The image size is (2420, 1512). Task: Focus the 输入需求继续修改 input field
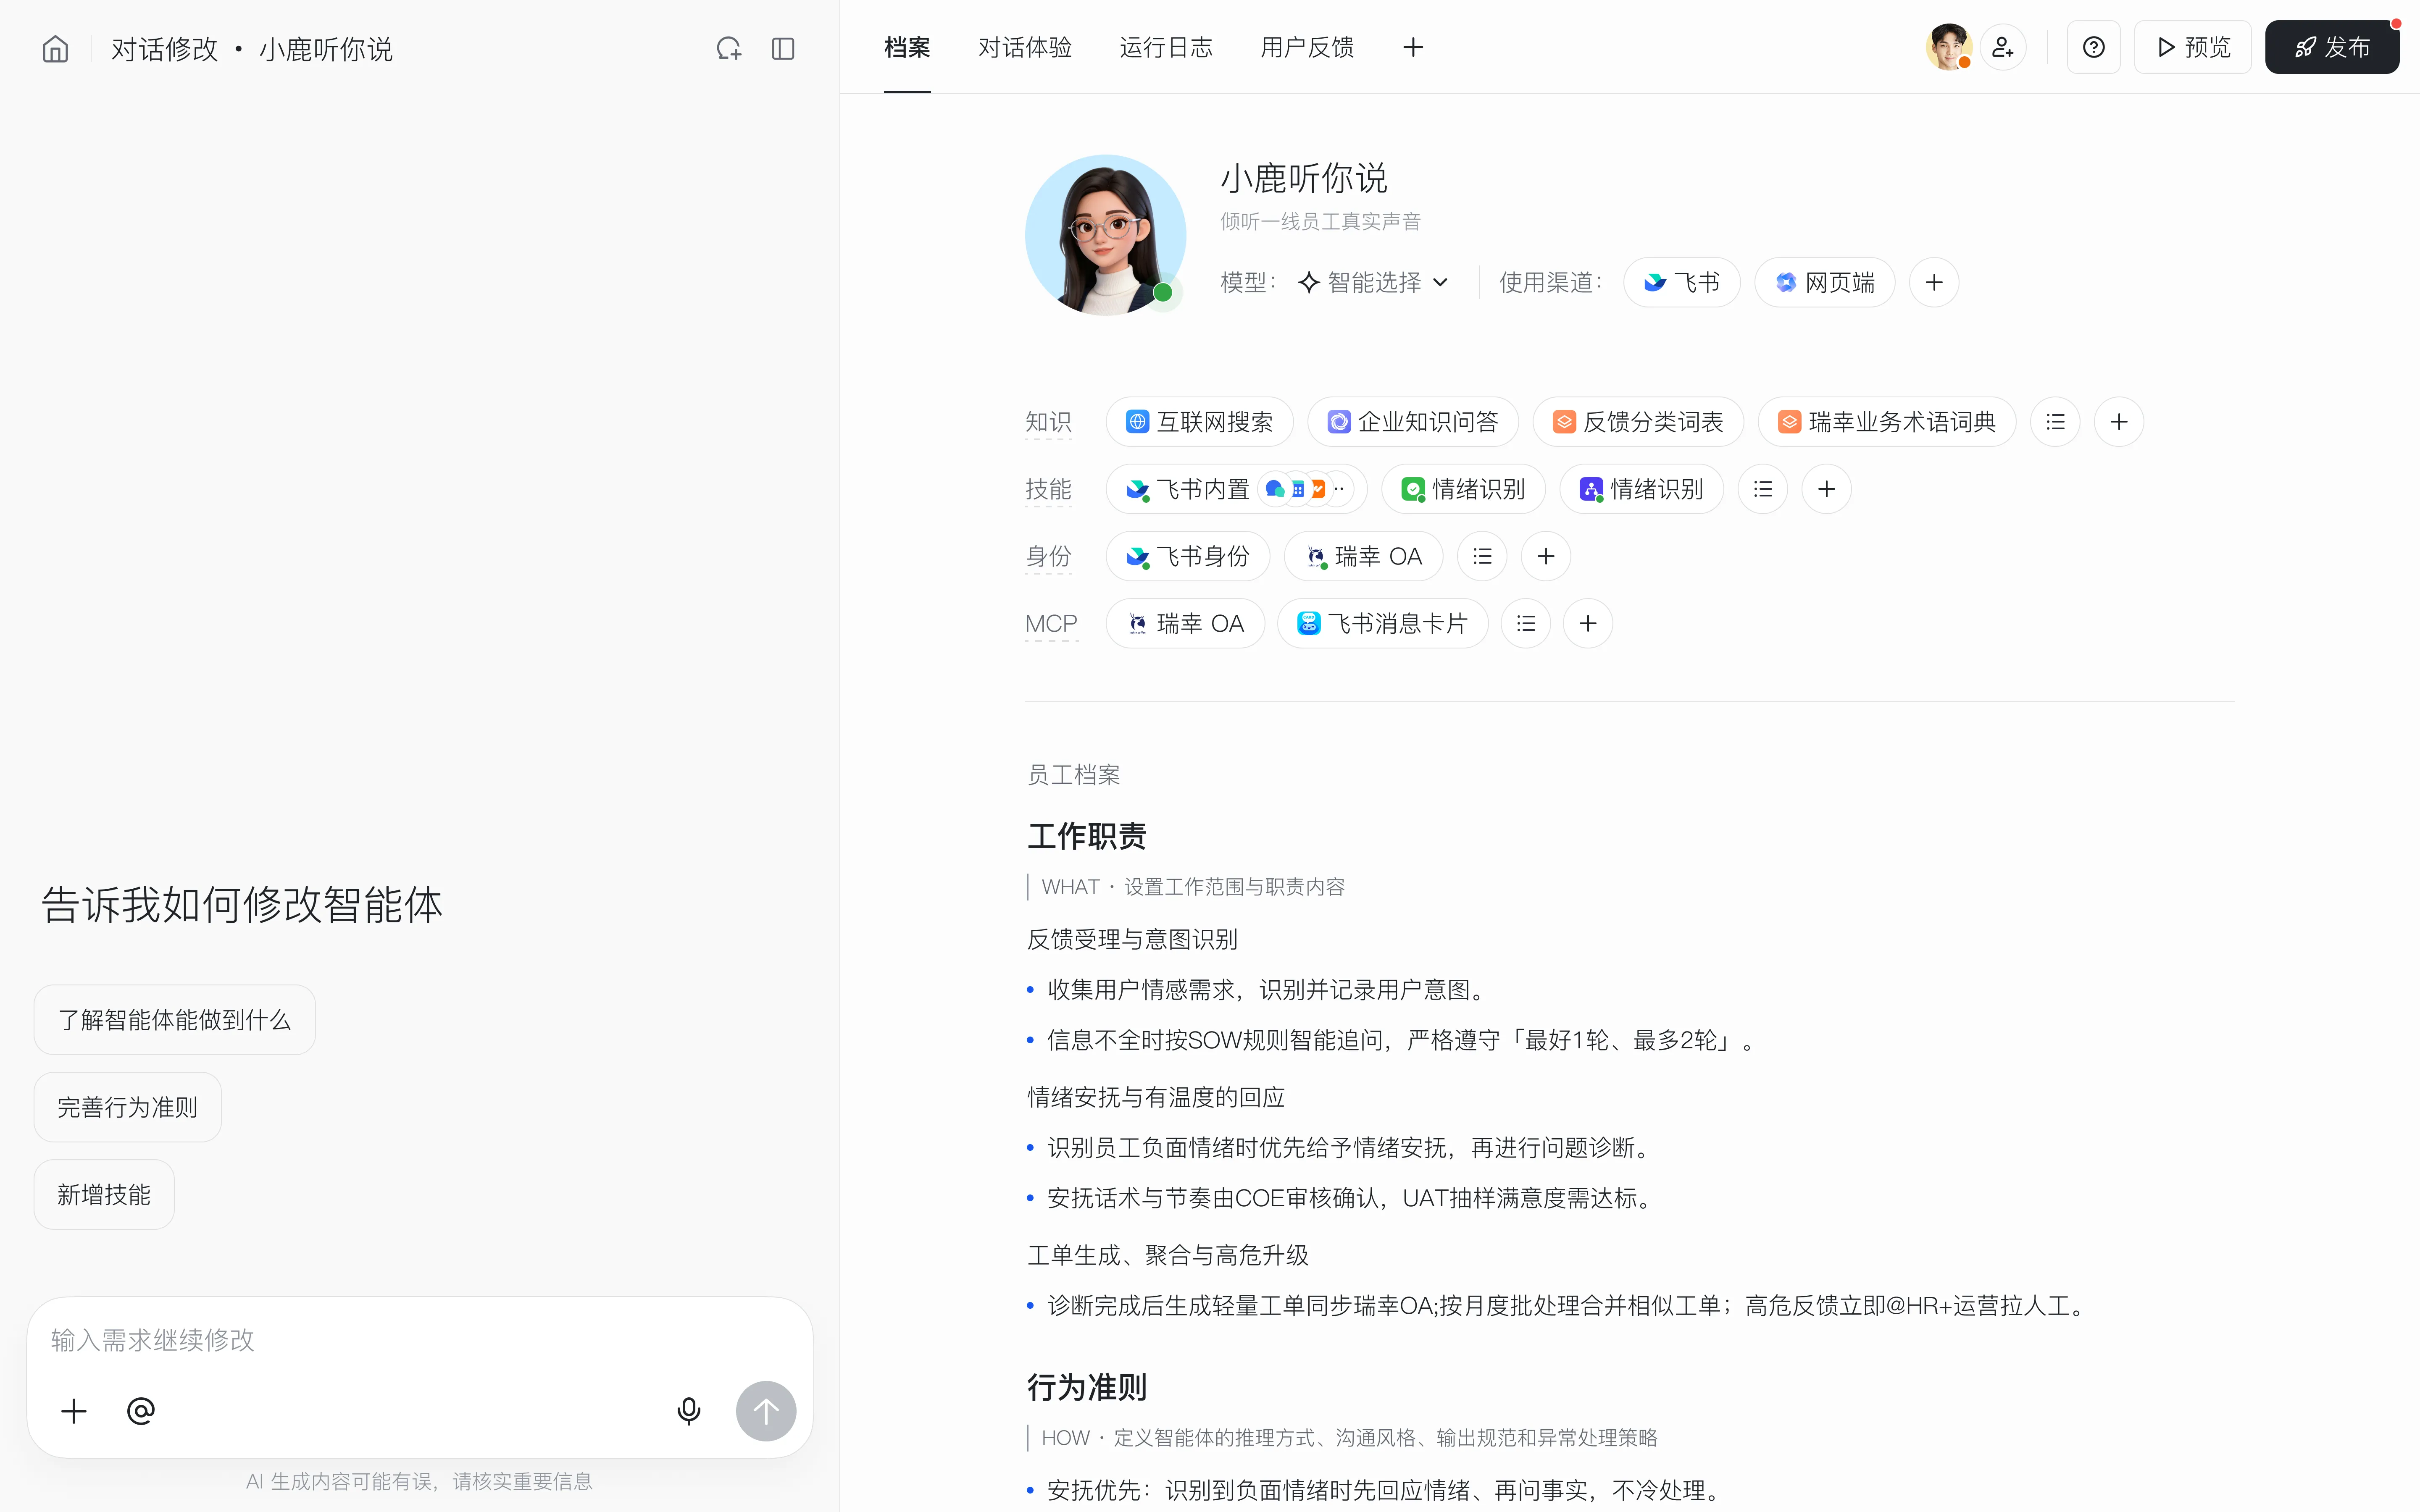coord(420,1340)
